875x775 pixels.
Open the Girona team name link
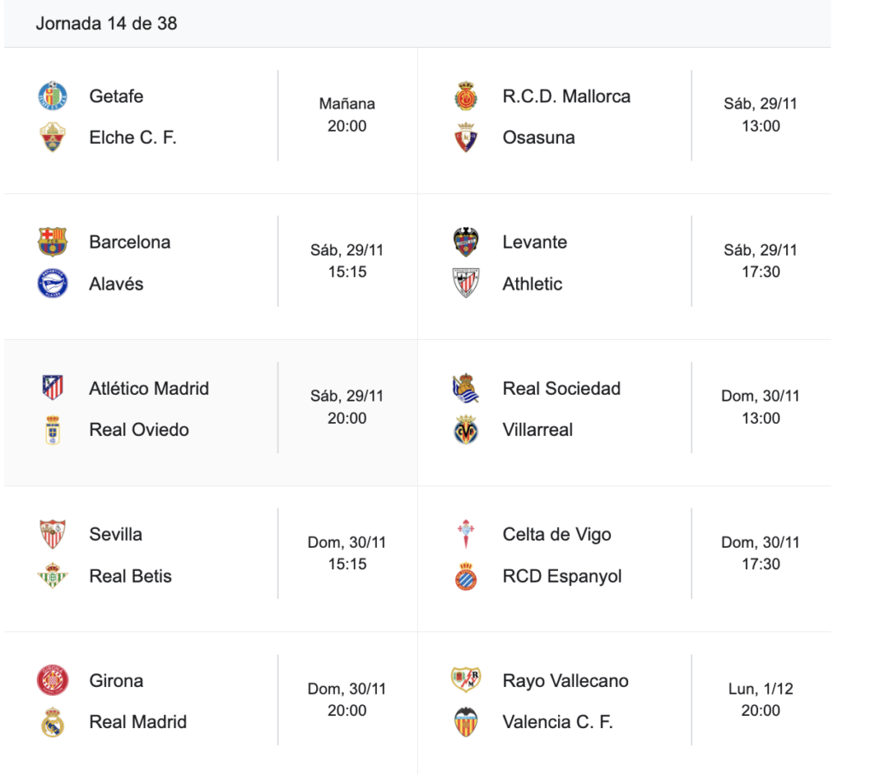pyautogui.click(x=115, y=681)
